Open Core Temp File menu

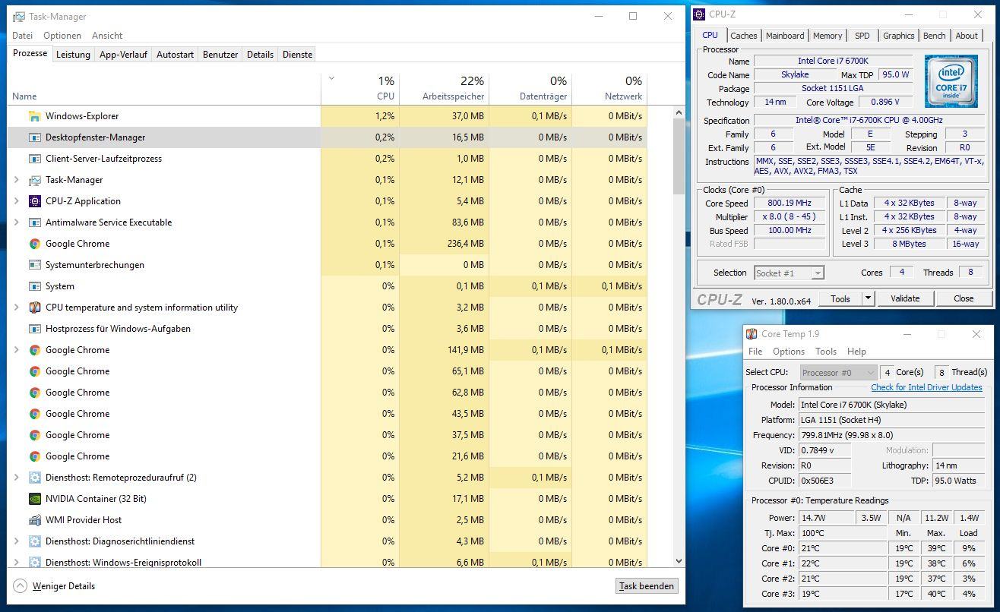(755, 352)
